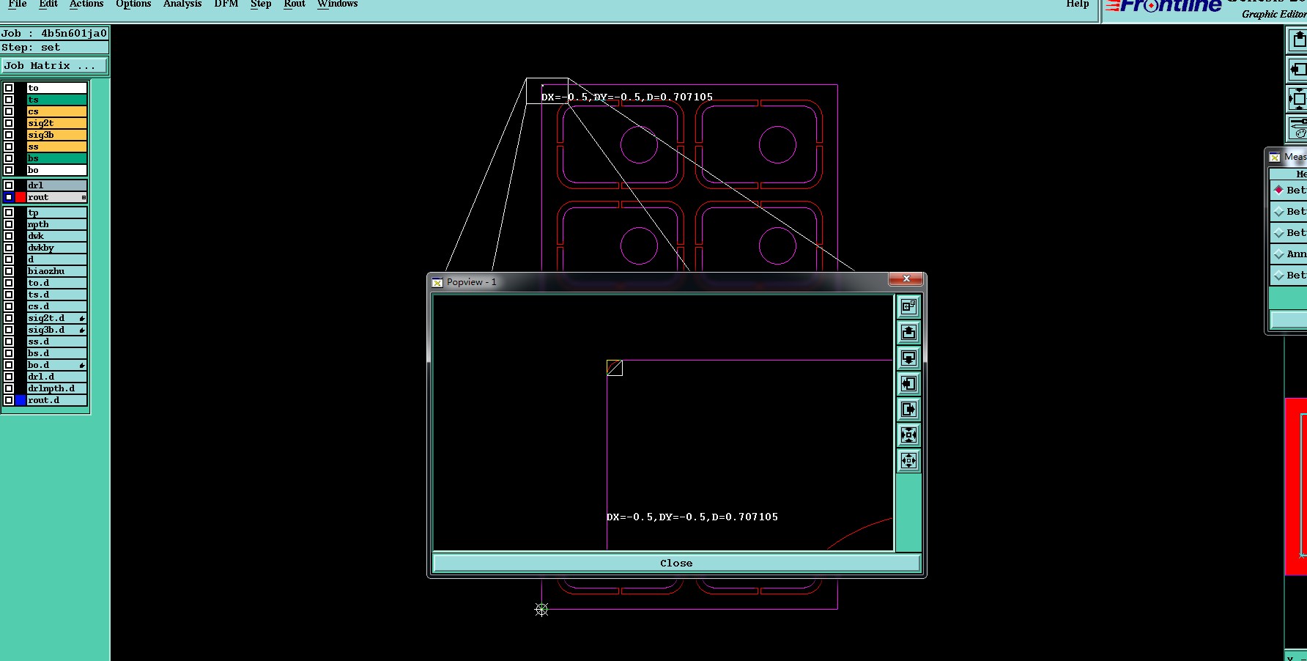Open the Windows menu

point(338,4)
